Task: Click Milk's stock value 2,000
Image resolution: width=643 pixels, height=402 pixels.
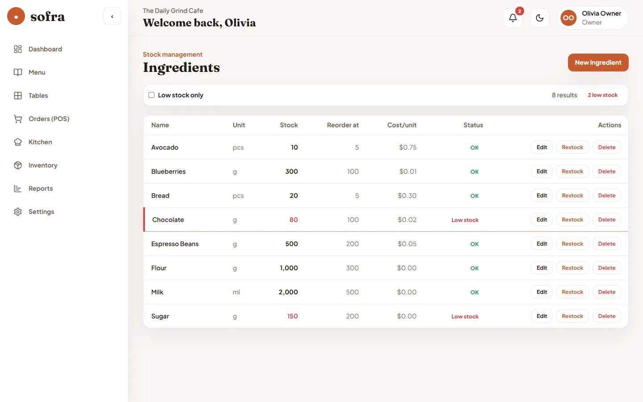Action: point(288,292)
